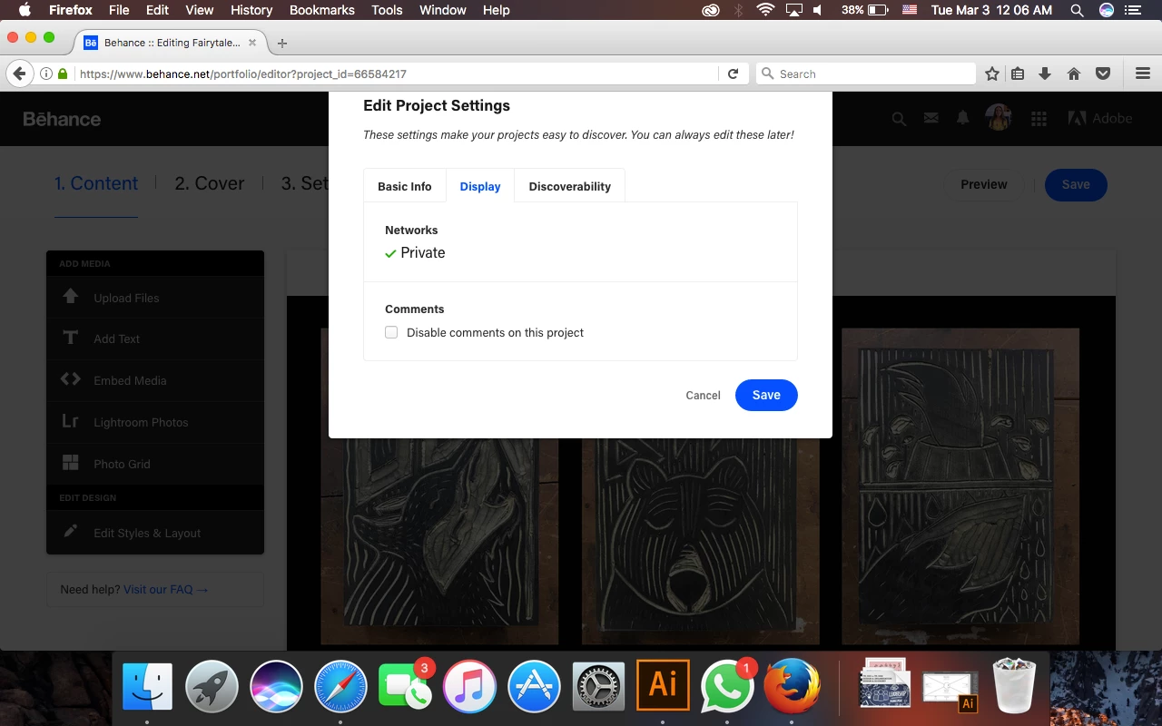Click the Firefox Search field
1162x726 pixels.
click(866, 74)
